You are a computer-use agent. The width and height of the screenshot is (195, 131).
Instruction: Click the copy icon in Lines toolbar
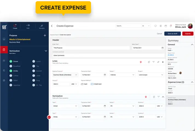149,62
